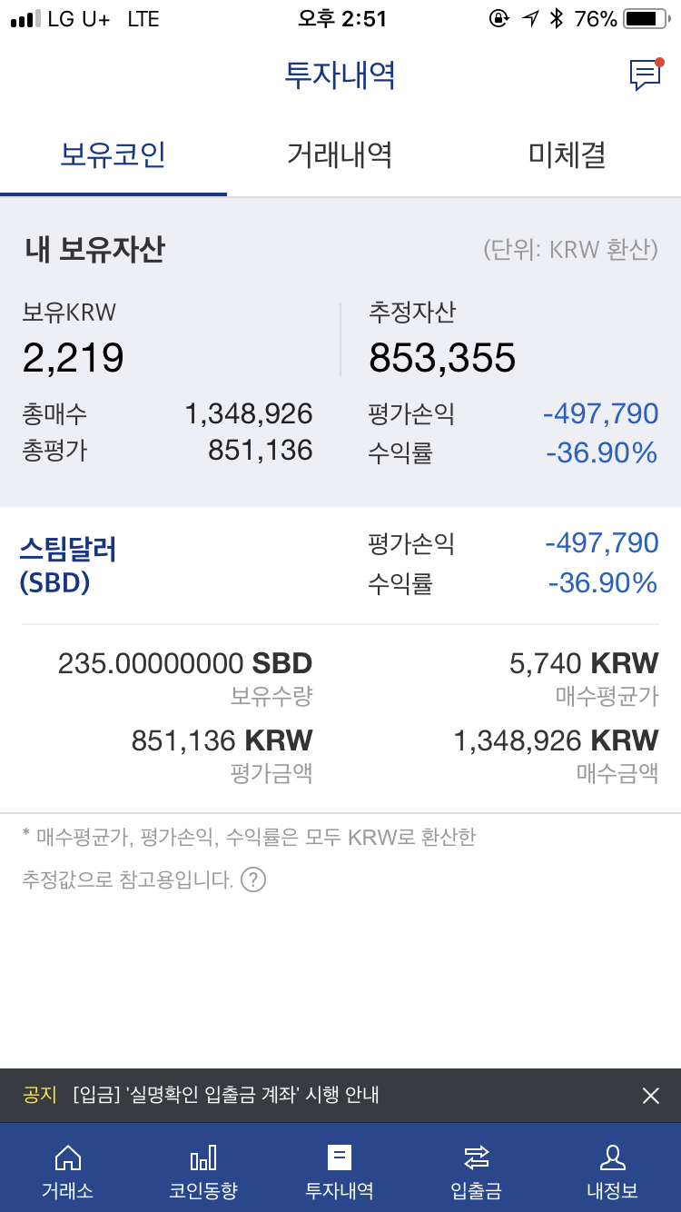Switch to the 미체결 tab
This screenshot has width=681, height=1212.
[x=567, y=154]
